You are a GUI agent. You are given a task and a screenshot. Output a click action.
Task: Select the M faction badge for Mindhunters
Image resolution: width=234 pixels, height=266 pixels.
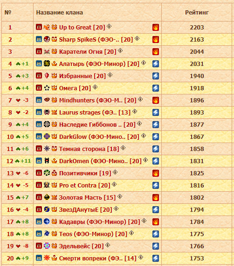point(39,100)
